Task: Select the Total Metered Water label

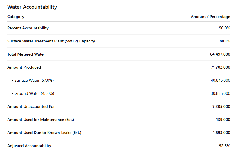Action: 26,54
